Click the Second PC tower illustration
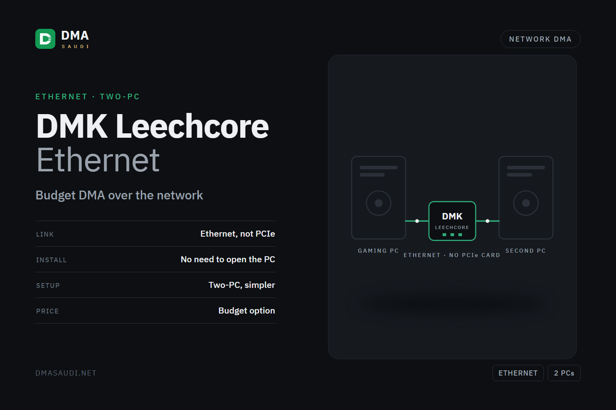616x410 pixels. click(526, 198)
